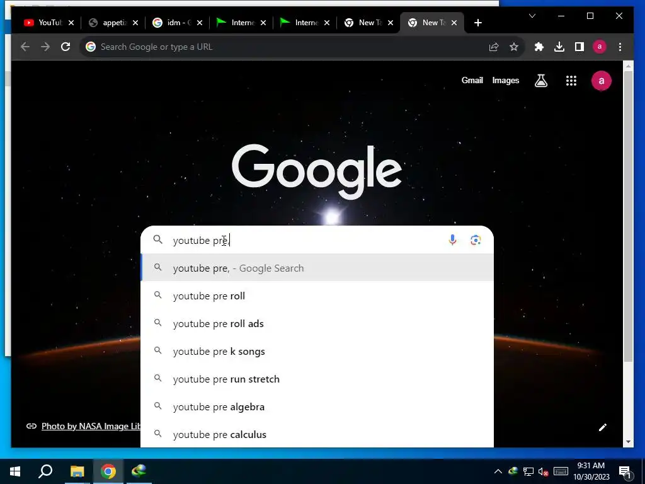Image resolution: width=645 pixels, height=484 pixels.
Task: Click the search box magnifier icon
Action: click(158, 239)
